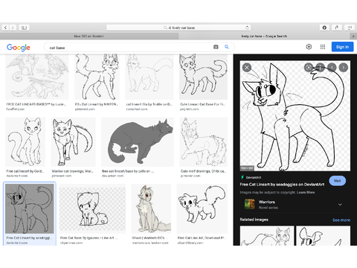Image resolution: width=357 pixels, height=268 pixels.
Task: Open the second related image thumbnail
Action: click(x=324, y=236)
